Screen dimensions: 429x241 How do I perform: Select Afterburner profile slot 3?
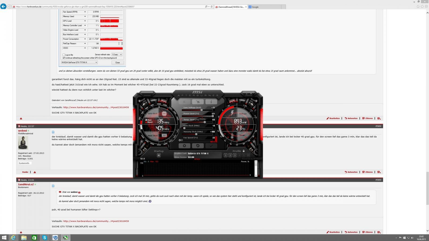pyautogui.click(x=235, y=155)
